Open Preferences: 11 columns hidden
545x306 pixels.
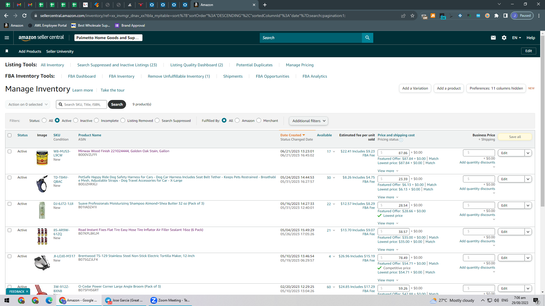[496, 88]
